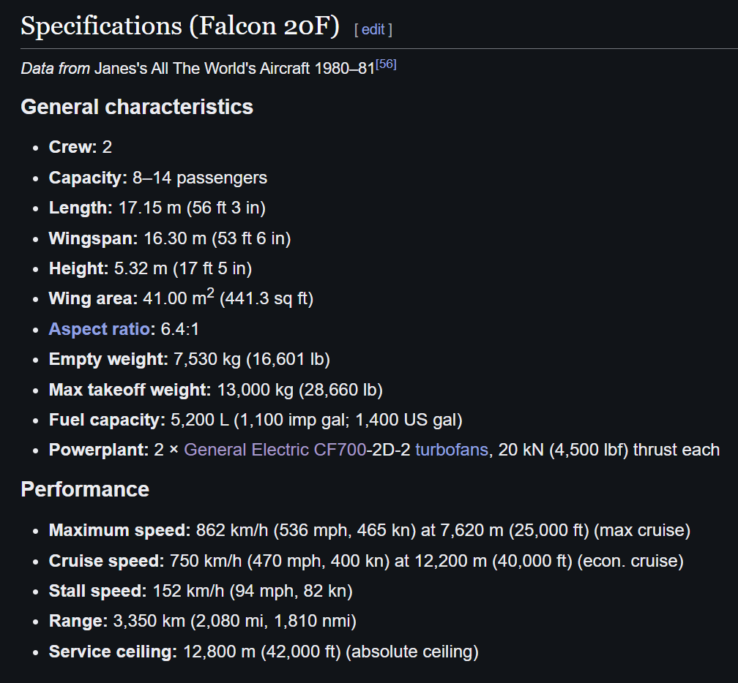The height and width of the screenshot is (683, 738).
Task: Click the Maximum speed label
Action: [x=119, y=530]
